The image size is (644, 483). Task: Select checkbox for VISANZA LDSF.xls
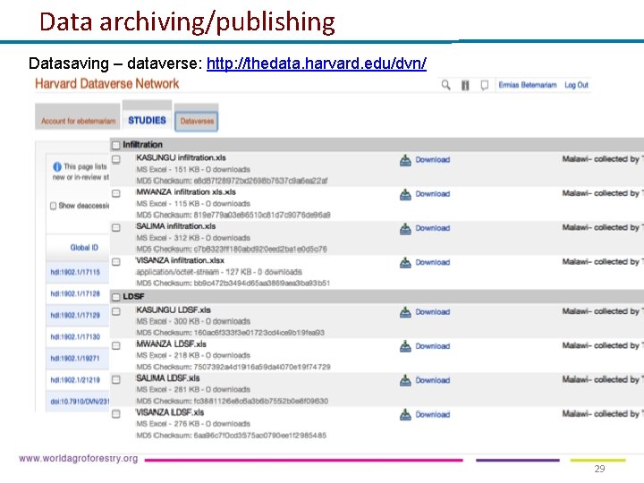(x=116, y=413)
